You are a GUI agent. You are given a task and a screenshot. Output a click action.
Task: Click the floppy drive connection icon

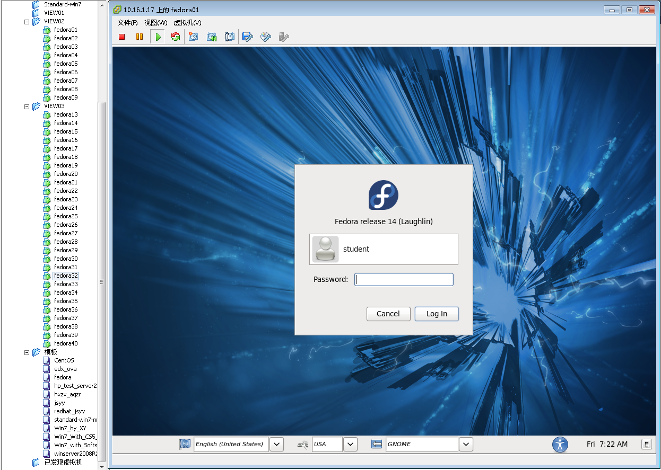click(248, 37)
